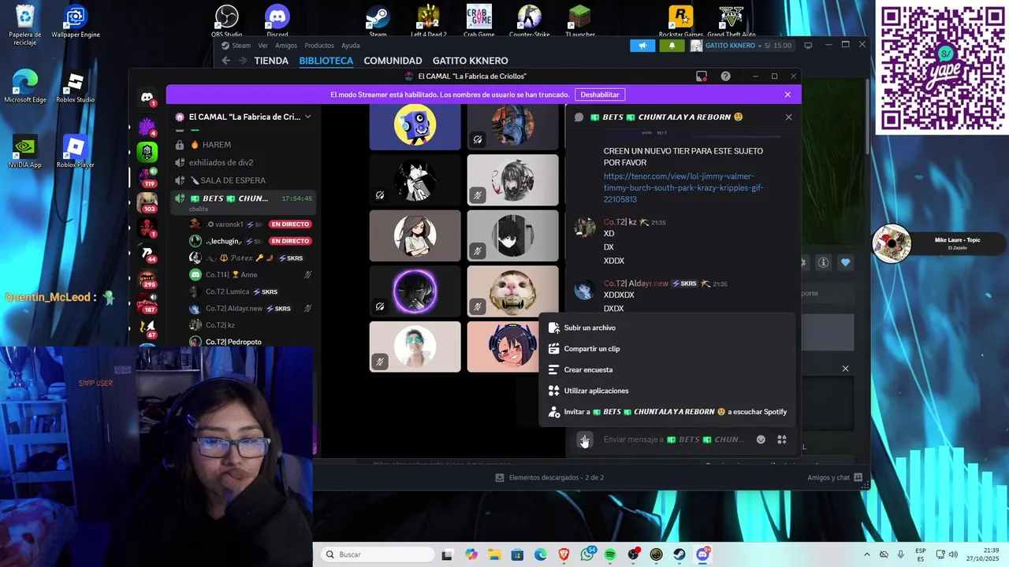Open Amigos y chat in Steam

click(x=834, y=477)
